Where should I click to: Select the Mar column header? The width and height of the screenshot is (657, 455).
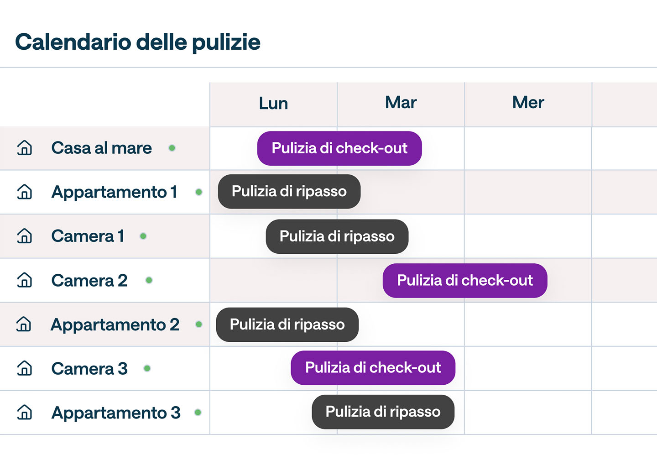(401, 103)
